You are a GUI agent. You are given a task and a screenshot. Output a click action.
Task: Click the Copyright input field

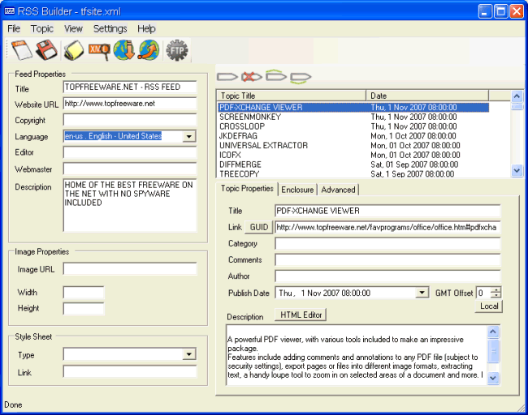(x=130, y=120)
